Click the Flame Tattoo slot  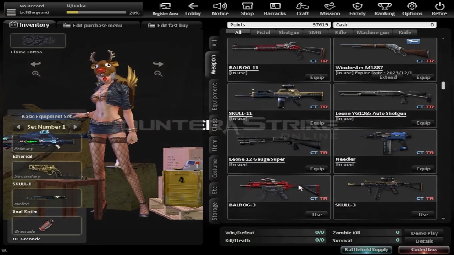click(x=38, y=41)
